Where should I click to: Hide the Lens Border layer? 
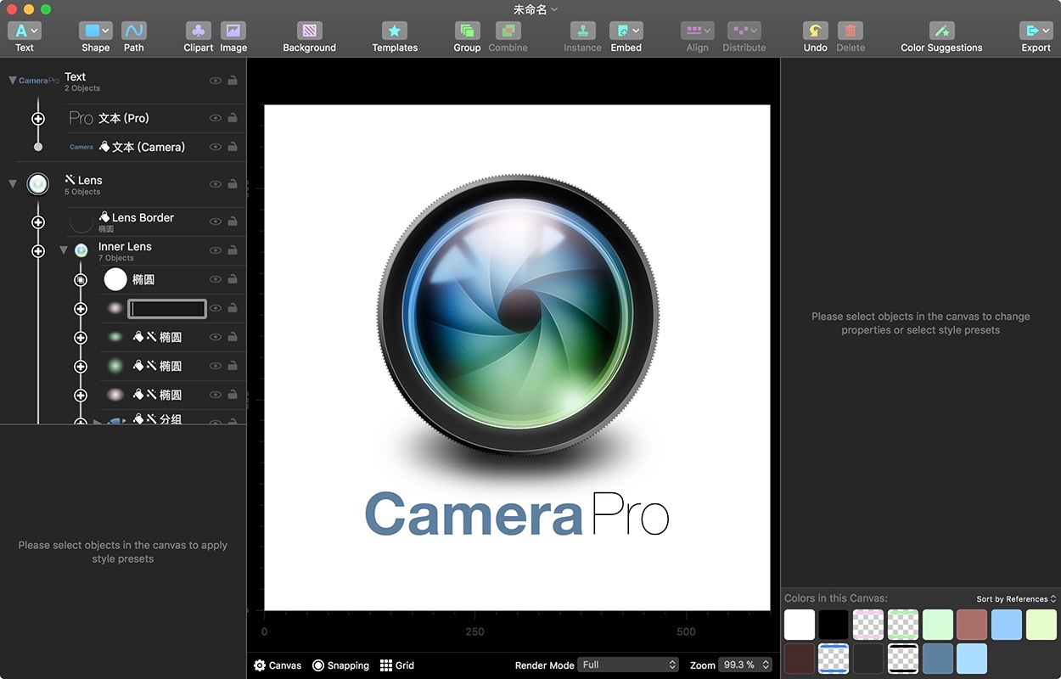pyautogui.click(x=216, y=222)
